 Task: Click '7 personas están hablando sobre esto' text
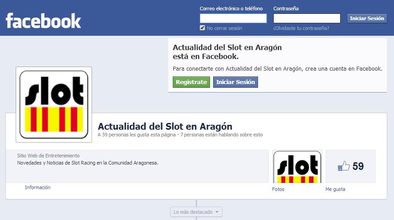click(x=221, y=135)
